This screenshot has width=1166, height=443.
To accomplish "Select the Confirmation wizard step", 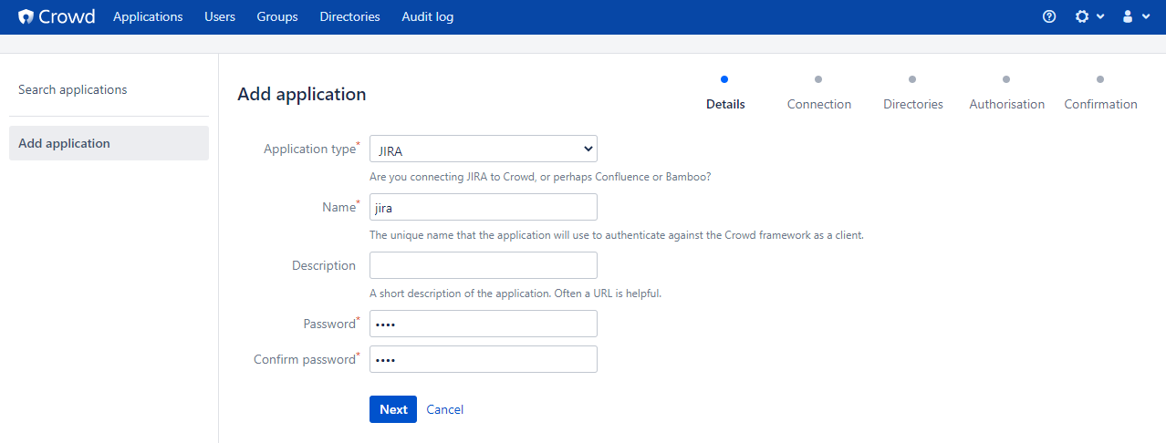I will coord(1101,93).
